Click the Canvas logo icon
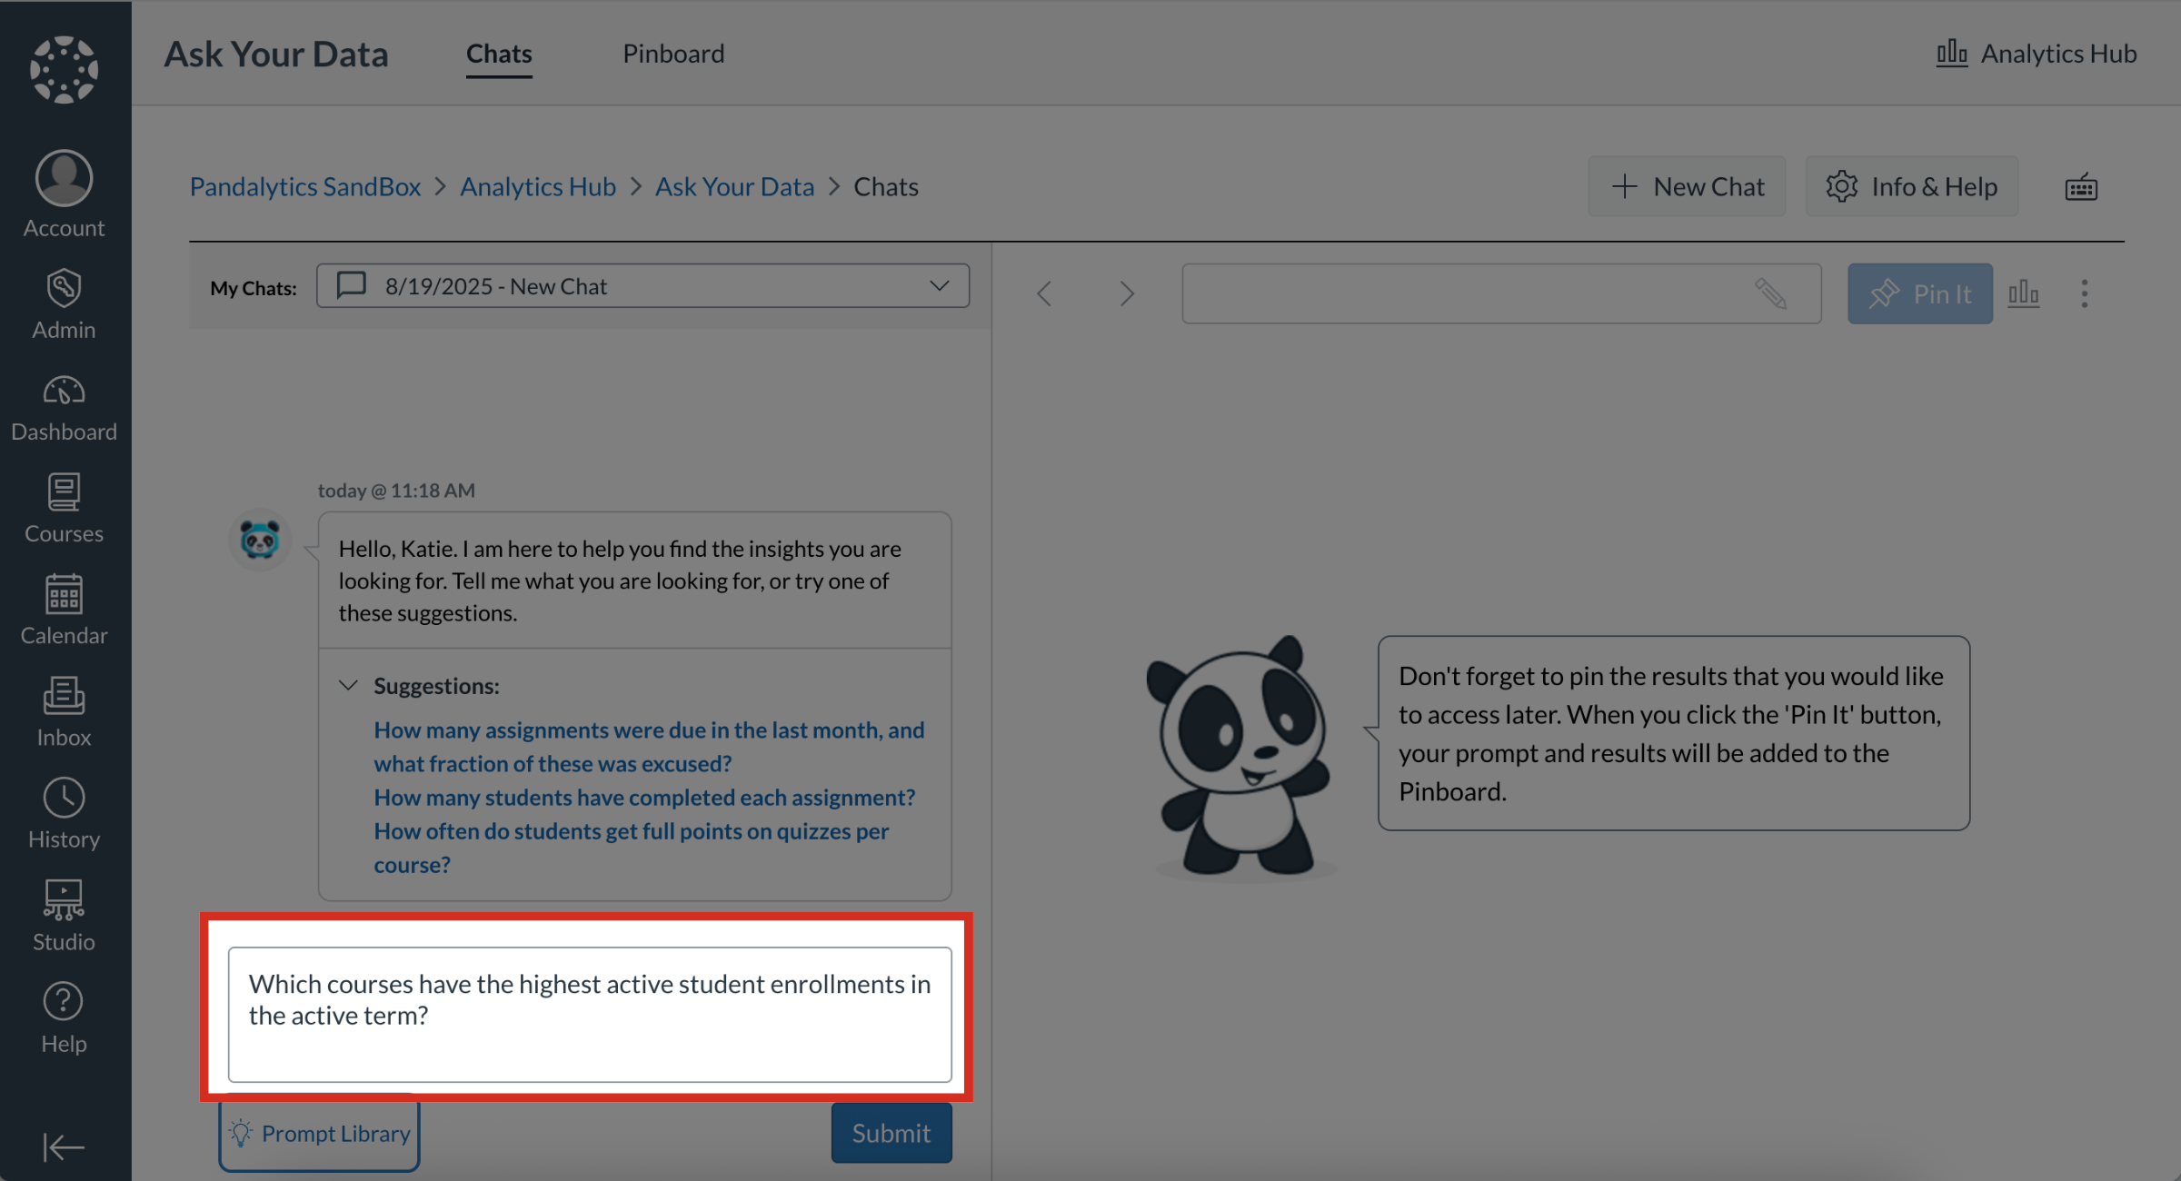 click(x=64, y=69)
